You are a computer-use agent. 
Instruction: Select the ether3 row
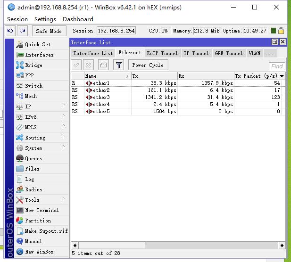point(178,97)
